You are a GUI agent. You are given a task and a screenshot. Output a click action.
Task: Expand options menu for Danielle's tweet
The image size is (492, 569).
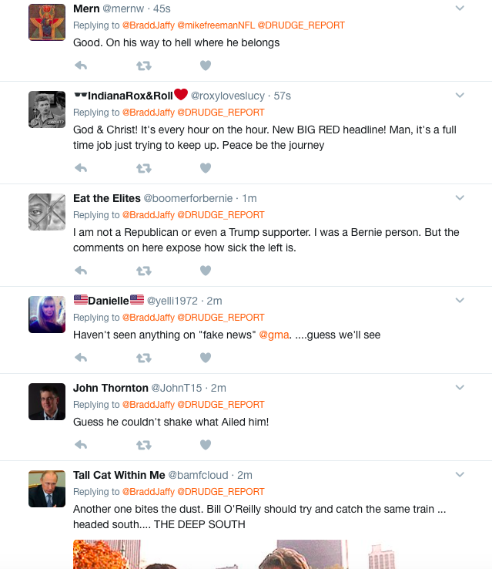pos(460,300)
